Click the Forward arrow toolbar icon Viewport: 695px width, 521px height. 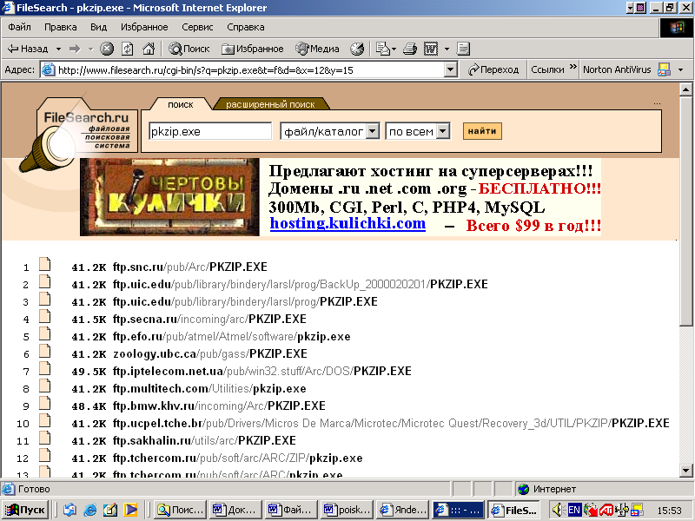(x=75, y=49)
